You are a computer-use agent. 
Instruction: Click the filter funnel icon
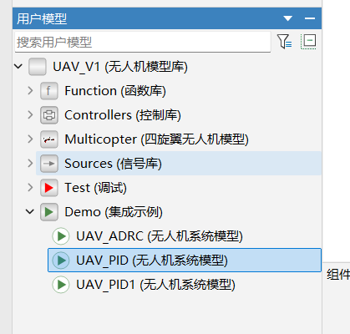(x=284, y=42)
